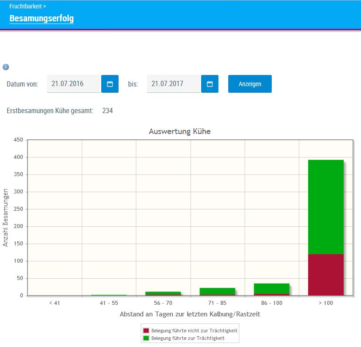Open calendar picker for 'bis' date

(x=210, y=84)
